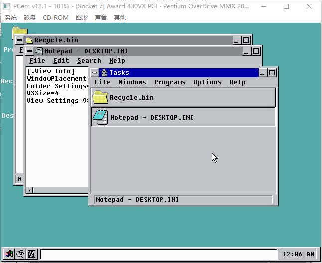
Task: Open the PCem 声音 menu
Action: 100,17
